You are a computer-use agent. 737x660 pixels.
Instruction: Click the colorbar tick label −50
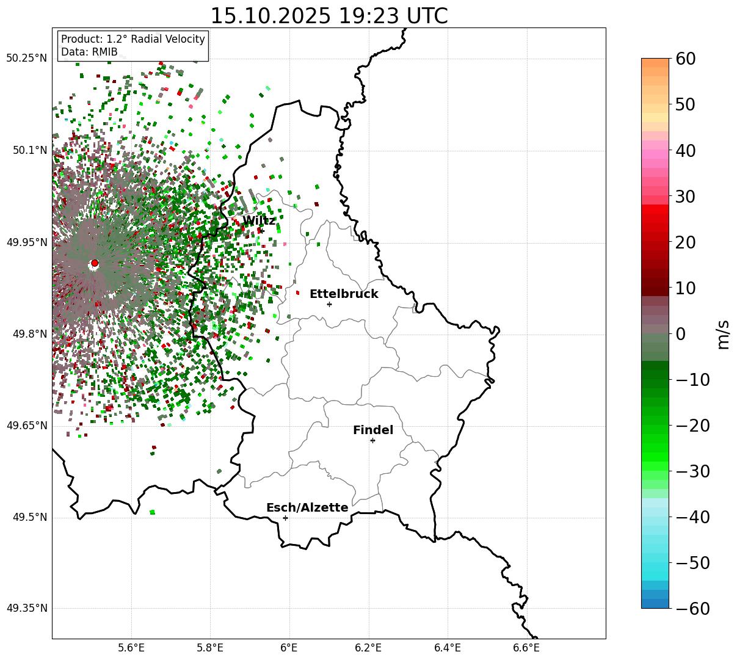(x=692, y=563)
